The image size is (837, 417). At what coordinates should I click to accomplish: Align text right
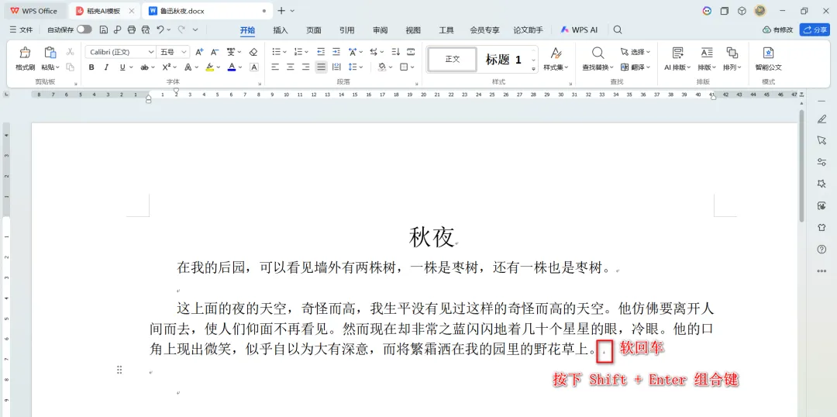(x=305, y=67)
